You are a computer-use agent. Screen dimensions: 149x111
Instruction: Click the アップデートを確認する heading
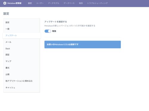click(x=56, y=22)
